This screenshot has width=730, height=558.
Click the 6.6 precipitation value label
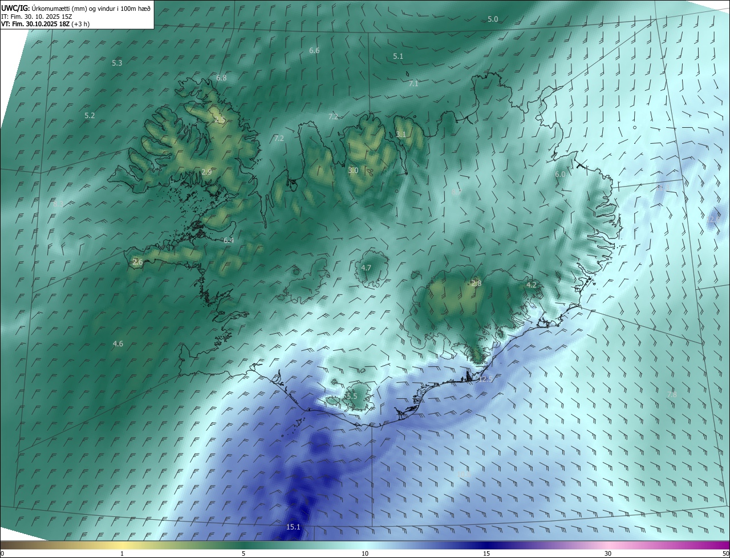tap(314, 51)
